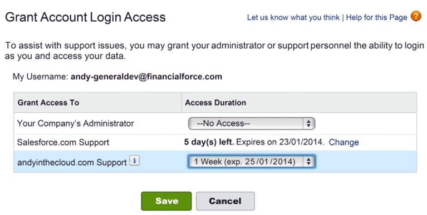Click the Grant Access To column header
Viewport: 427px width, 215px height.
[48, 102]
